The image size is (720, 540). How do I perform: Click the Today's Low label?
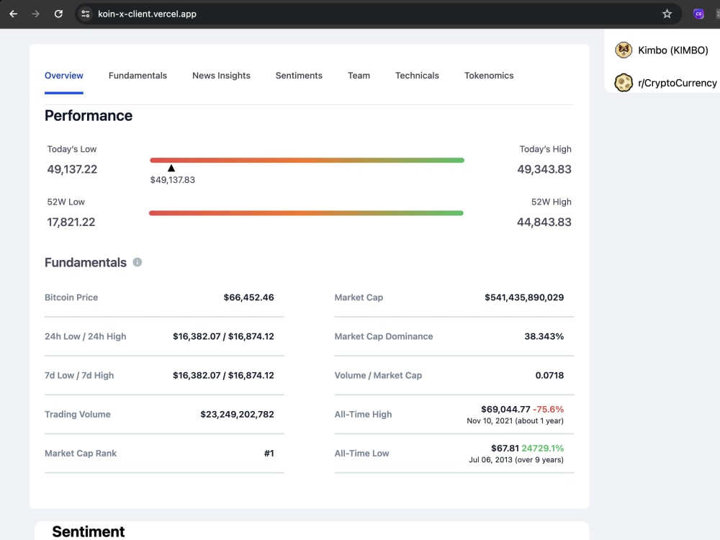[71, 149]
